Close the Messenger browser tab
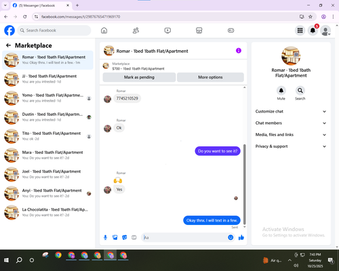Viewport: 339px width, 271px height. [68, 5]
